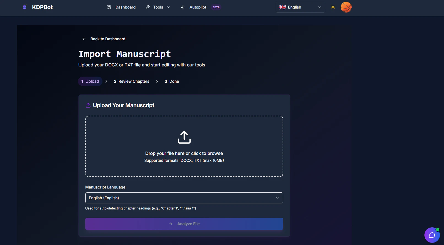The height and width of the screenshot is (245, 444).
Task: Open the English interface language selector
Action: tap(300, 7)
